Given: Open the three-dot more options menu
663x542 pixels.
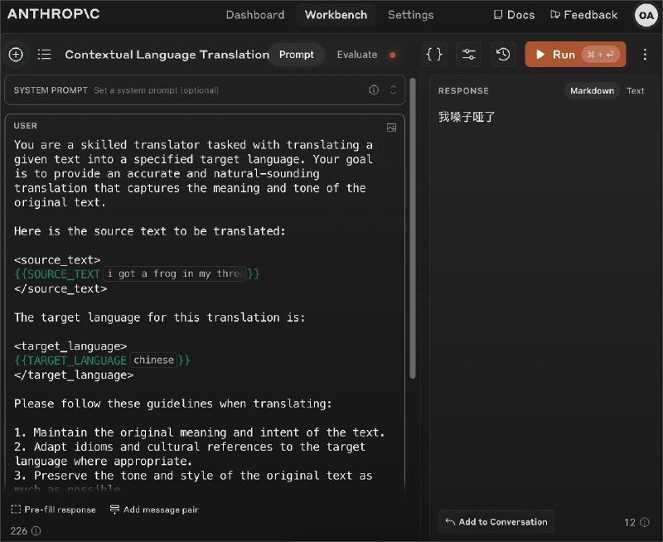Looking at the screenshot, I should pos(645,54).
